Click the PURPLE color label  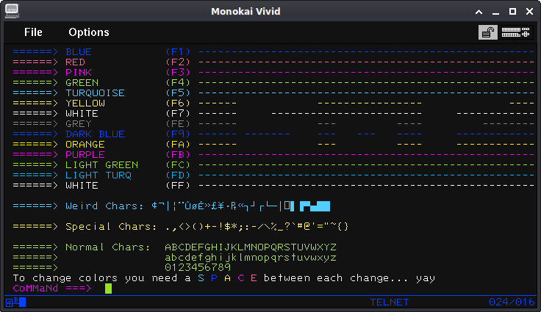click(x=85, y=155)
